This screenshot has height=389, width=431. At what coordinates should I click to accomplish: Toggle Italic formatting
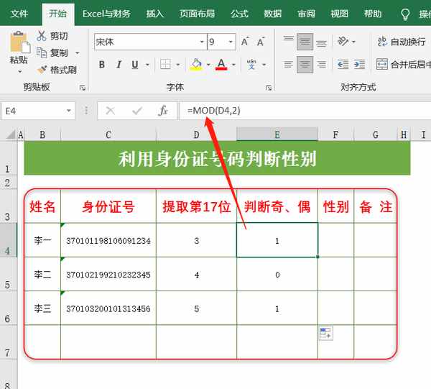[x=119, y=65]
